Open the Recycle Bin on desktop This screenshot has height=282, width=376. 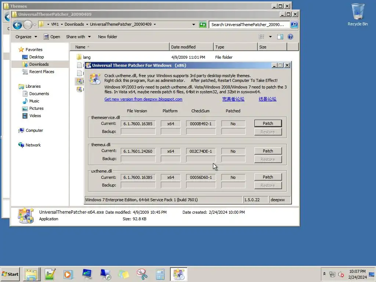358,15
